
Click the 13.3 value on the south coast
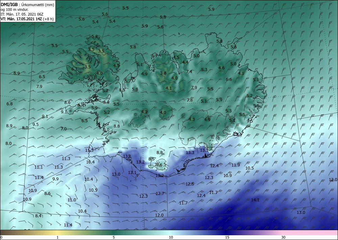pos(190,153)
